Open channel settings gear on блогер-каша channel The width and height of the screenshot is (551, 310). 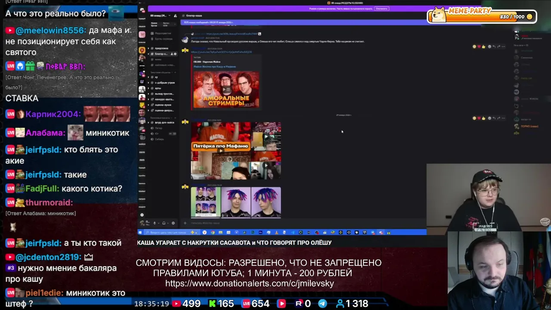(x=175, y=54)
